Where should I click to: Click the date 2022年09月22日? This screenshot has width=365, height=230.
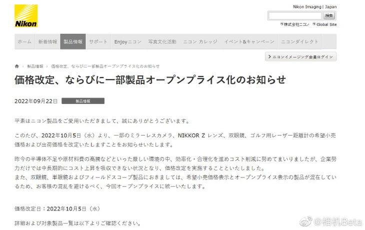point(36,101)
